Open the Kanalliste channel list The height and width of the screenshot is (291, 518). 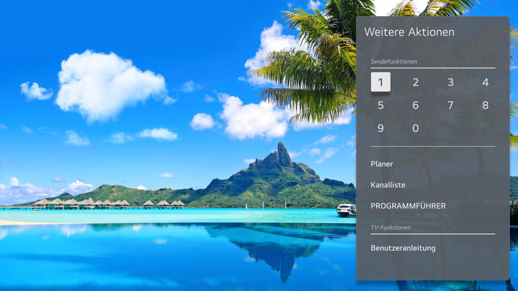[388, 185]
